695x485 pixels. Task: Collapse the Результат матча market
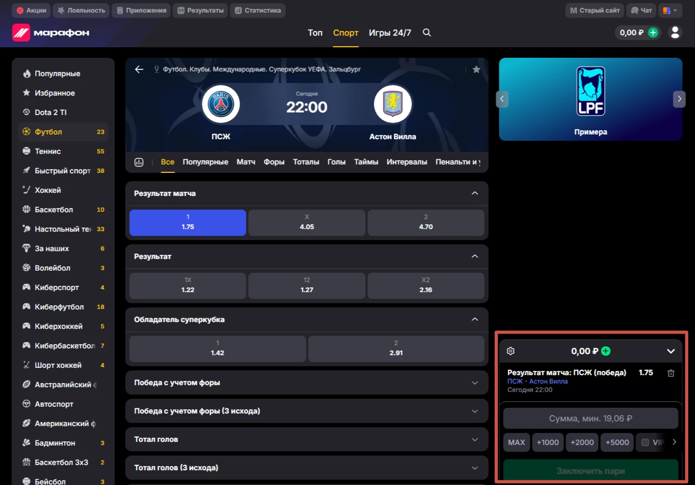click(475, 193)
